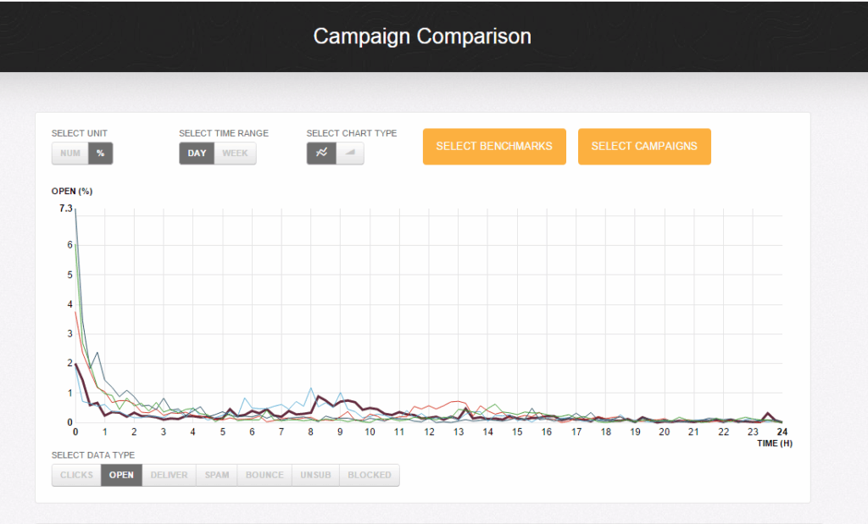
Task: View UNSUB data in chart
Action: [x=315, y=475]
